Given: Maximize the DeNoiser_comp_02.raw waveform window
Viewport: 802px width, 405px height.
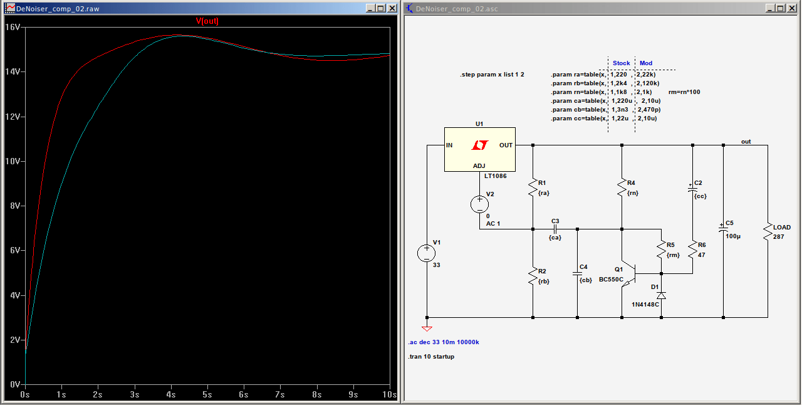Looking at the screenshot, I should (380, 8).
